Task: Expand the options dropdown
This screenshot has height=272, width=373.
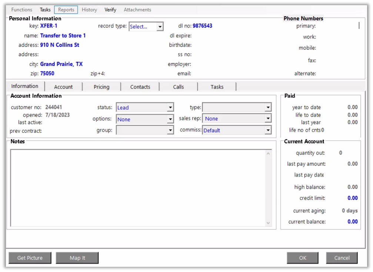Action: pyautogui.click(x=170, y=119)
